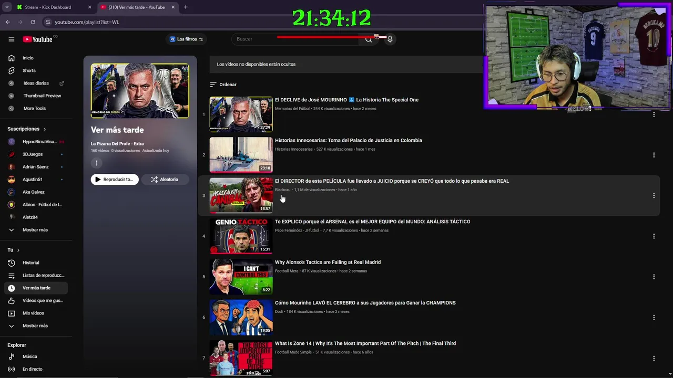Select the Ver más tarde YouTube tab

(137, 7)
